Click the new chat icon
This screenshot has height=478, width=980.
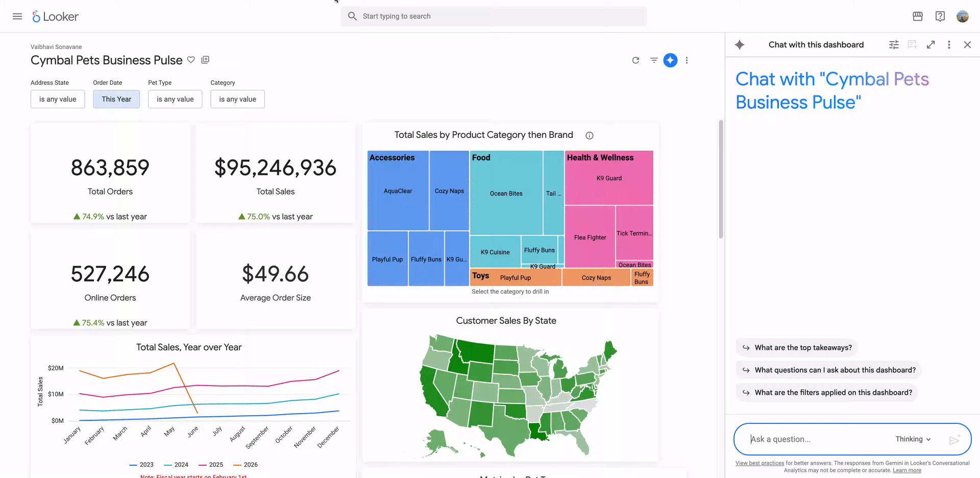point(913,45)
